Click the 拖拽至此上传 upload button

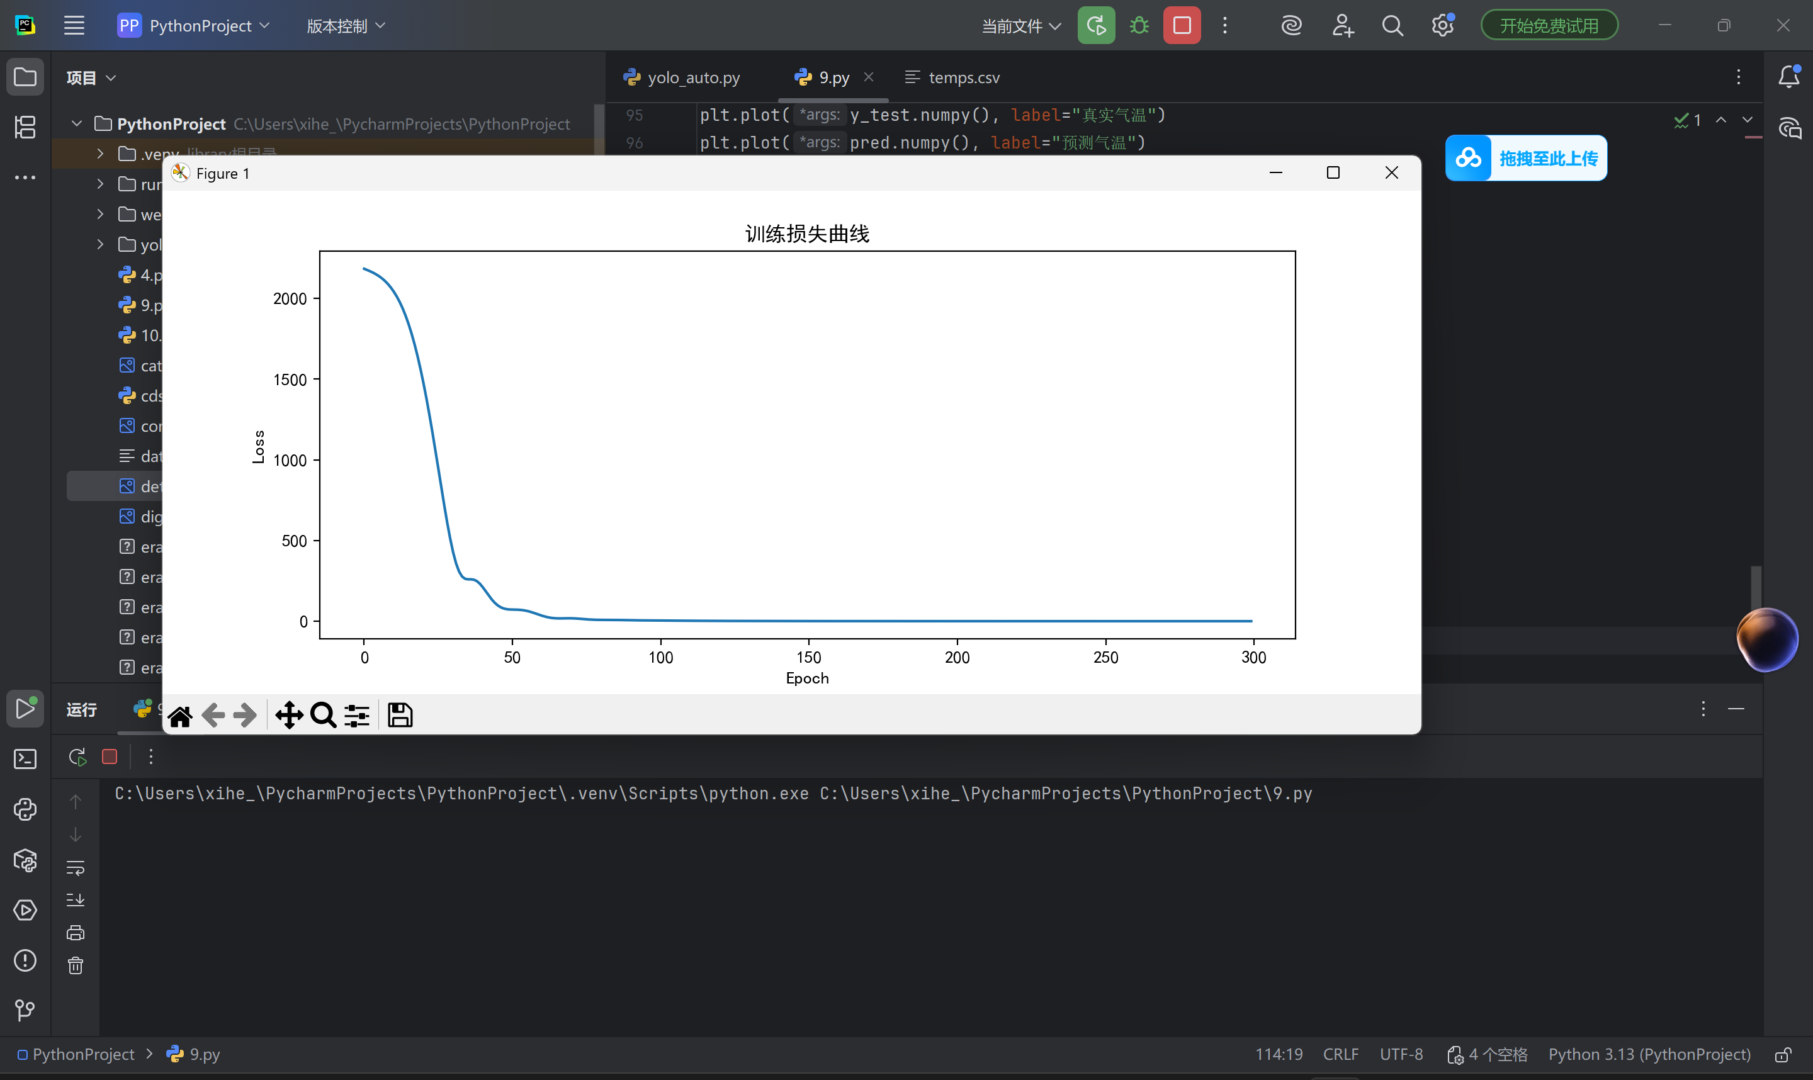1525,158
